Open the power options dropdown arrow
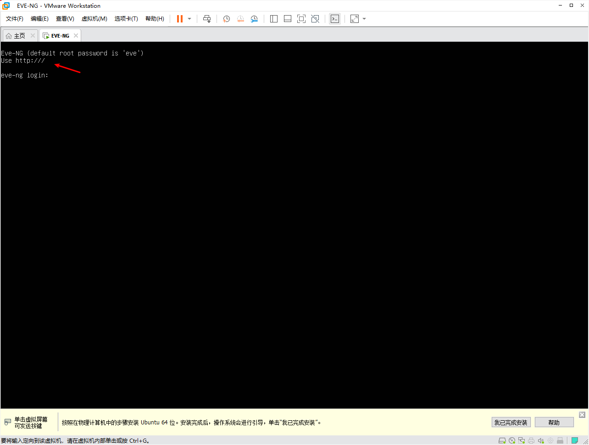Viewport: 589px width, 445px height. pos(189,19)
